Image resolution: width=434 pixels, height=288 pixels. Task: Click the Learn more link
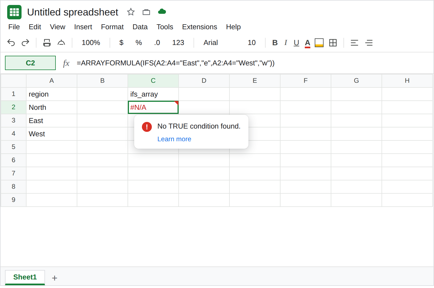click(174, 139)
